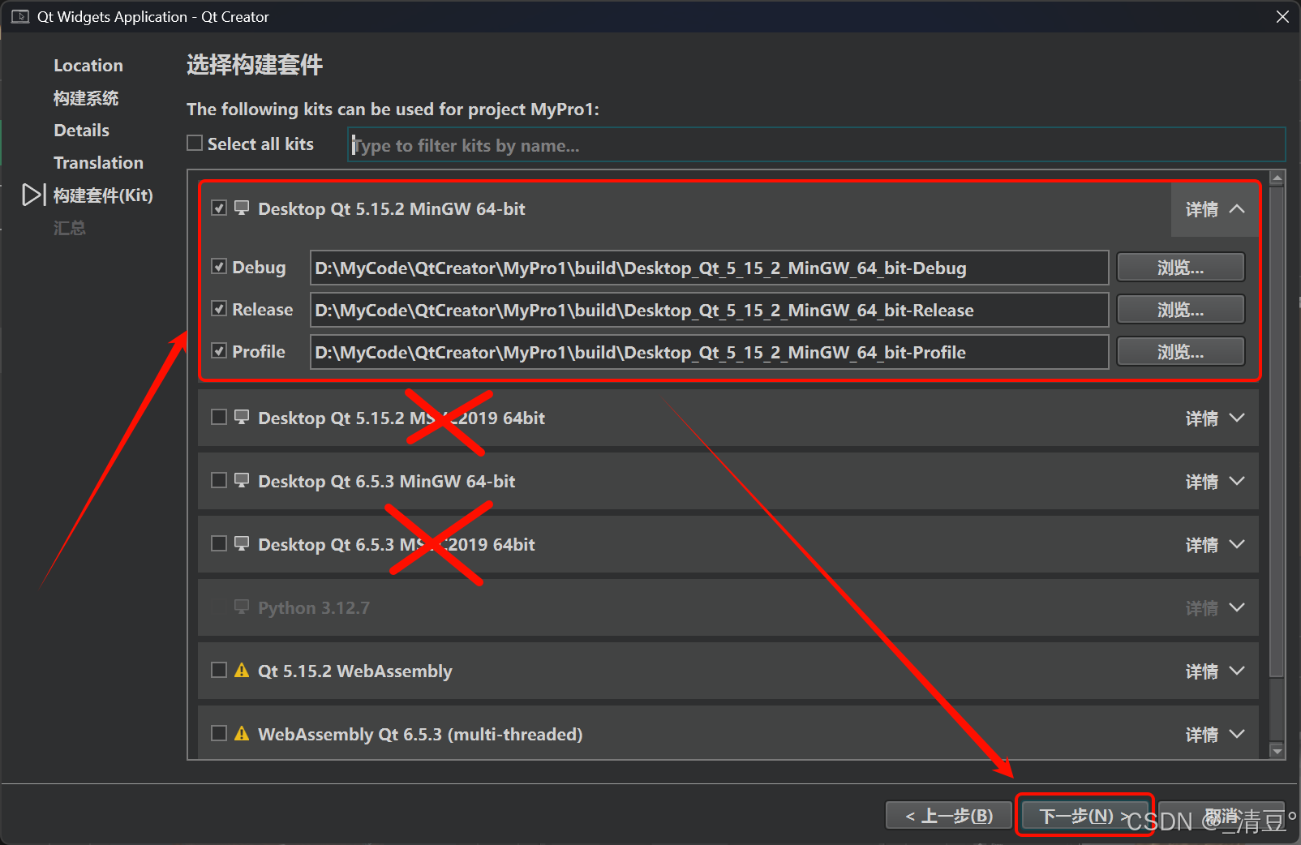1301x845 pixels.
Task: Click the Debug build path field
Action: (709, 268)
